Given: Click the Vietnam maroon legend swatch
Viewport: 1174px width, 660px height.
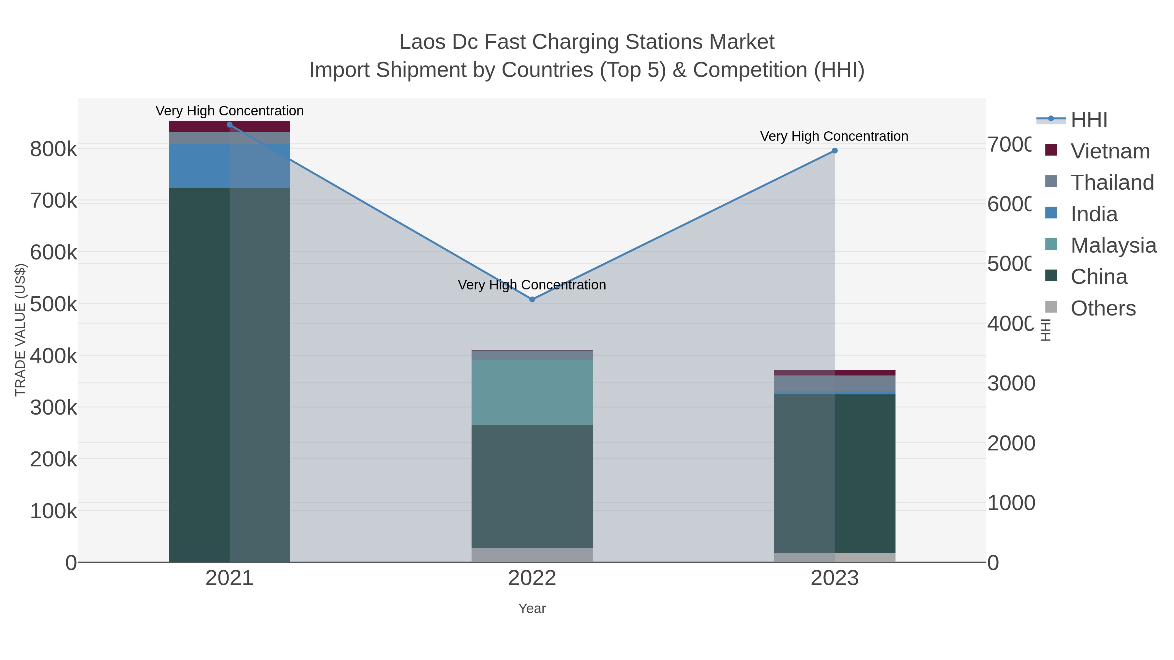Looking at the screenshot, I should coord(1051,150).
